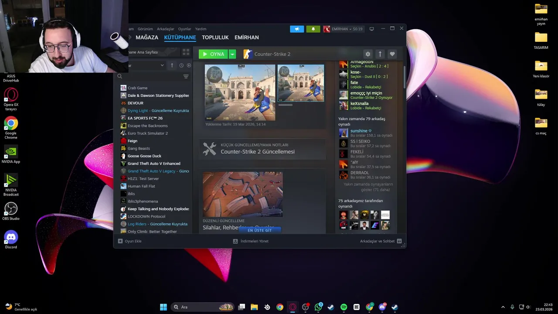Open EMİRHAN profile tab
The height and width of the screenshot is (314, 558).
pos(247,38)
